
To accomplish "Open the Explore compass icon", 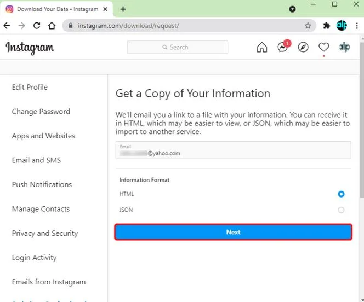I will click(x=303, y=47).
